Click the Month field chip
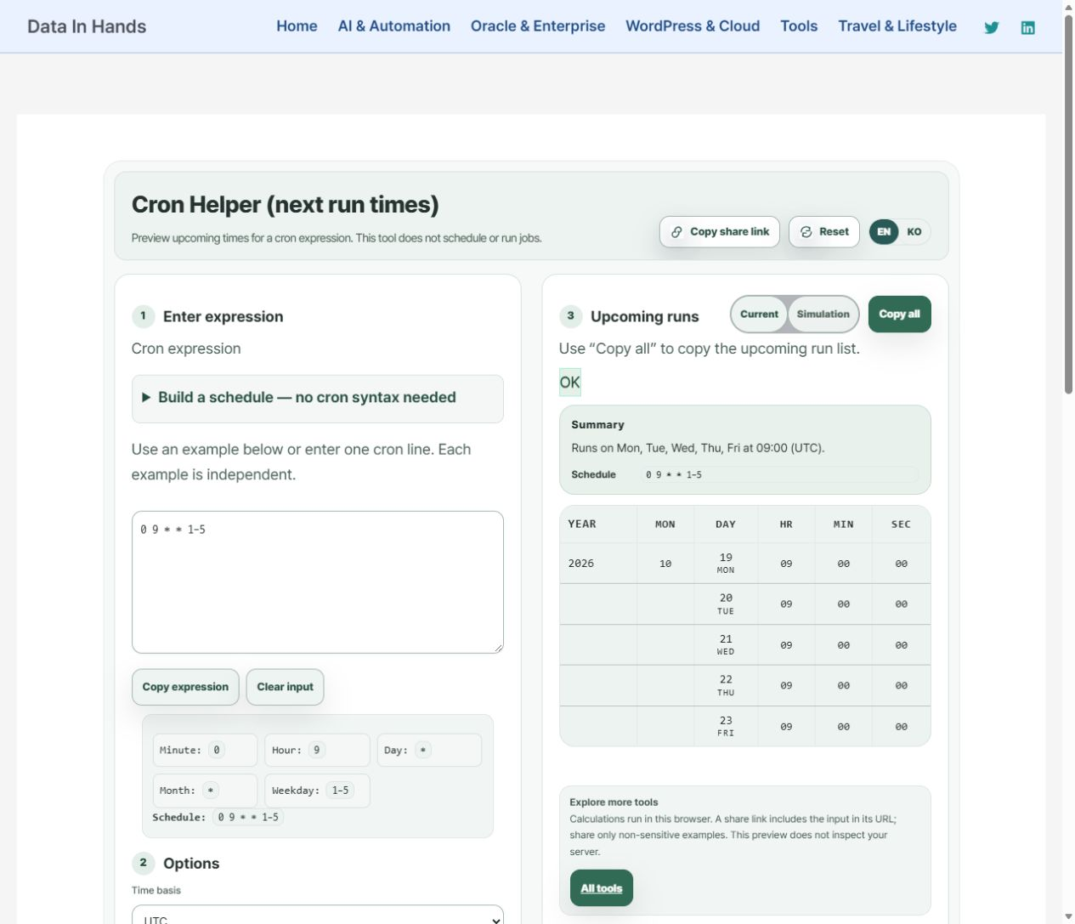The image size is (1075, 924). click(205, 791)
